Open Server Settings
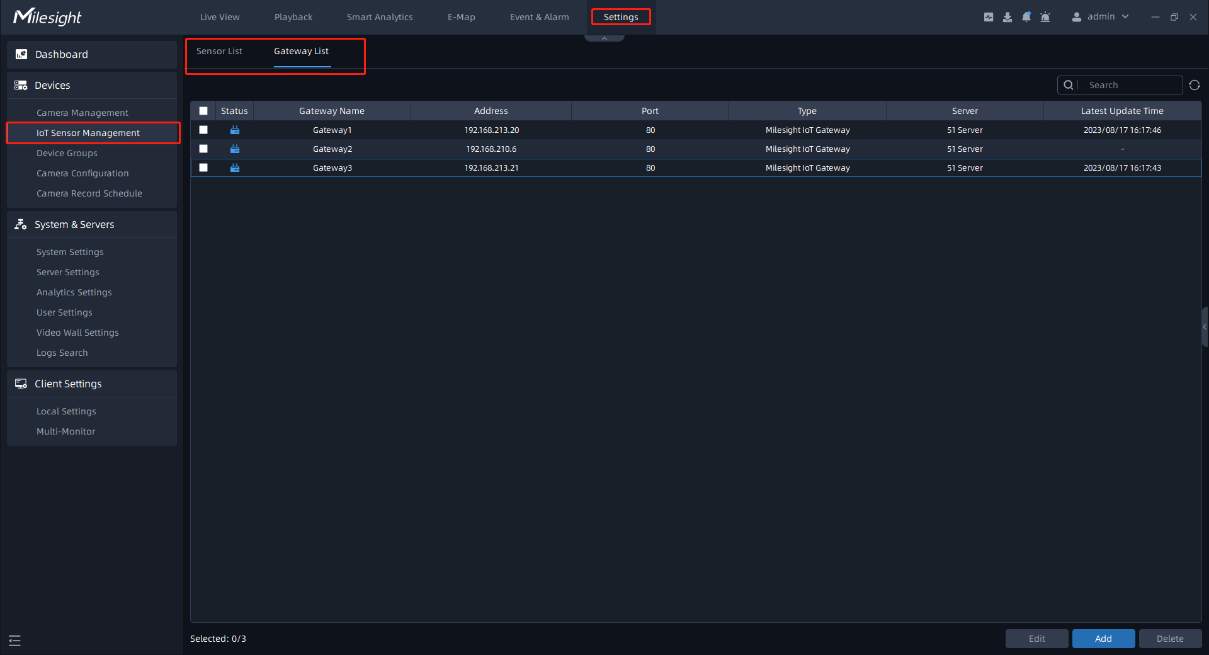 68,272
